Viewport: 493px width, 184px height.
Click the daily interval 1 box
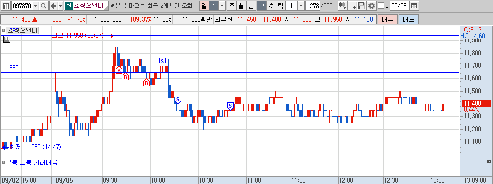point(214,5)
